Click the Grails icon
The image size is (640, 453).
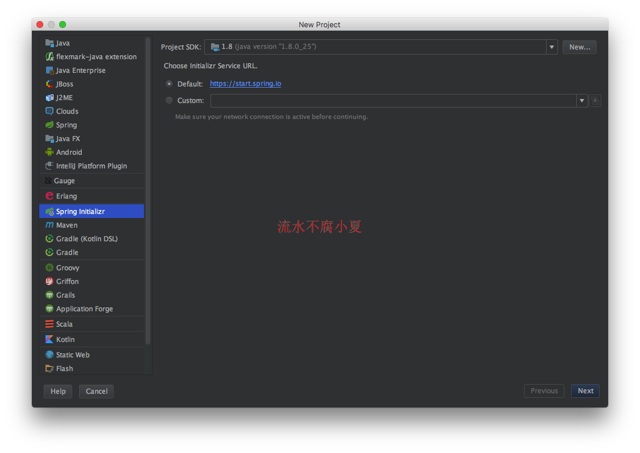(49, 295)
